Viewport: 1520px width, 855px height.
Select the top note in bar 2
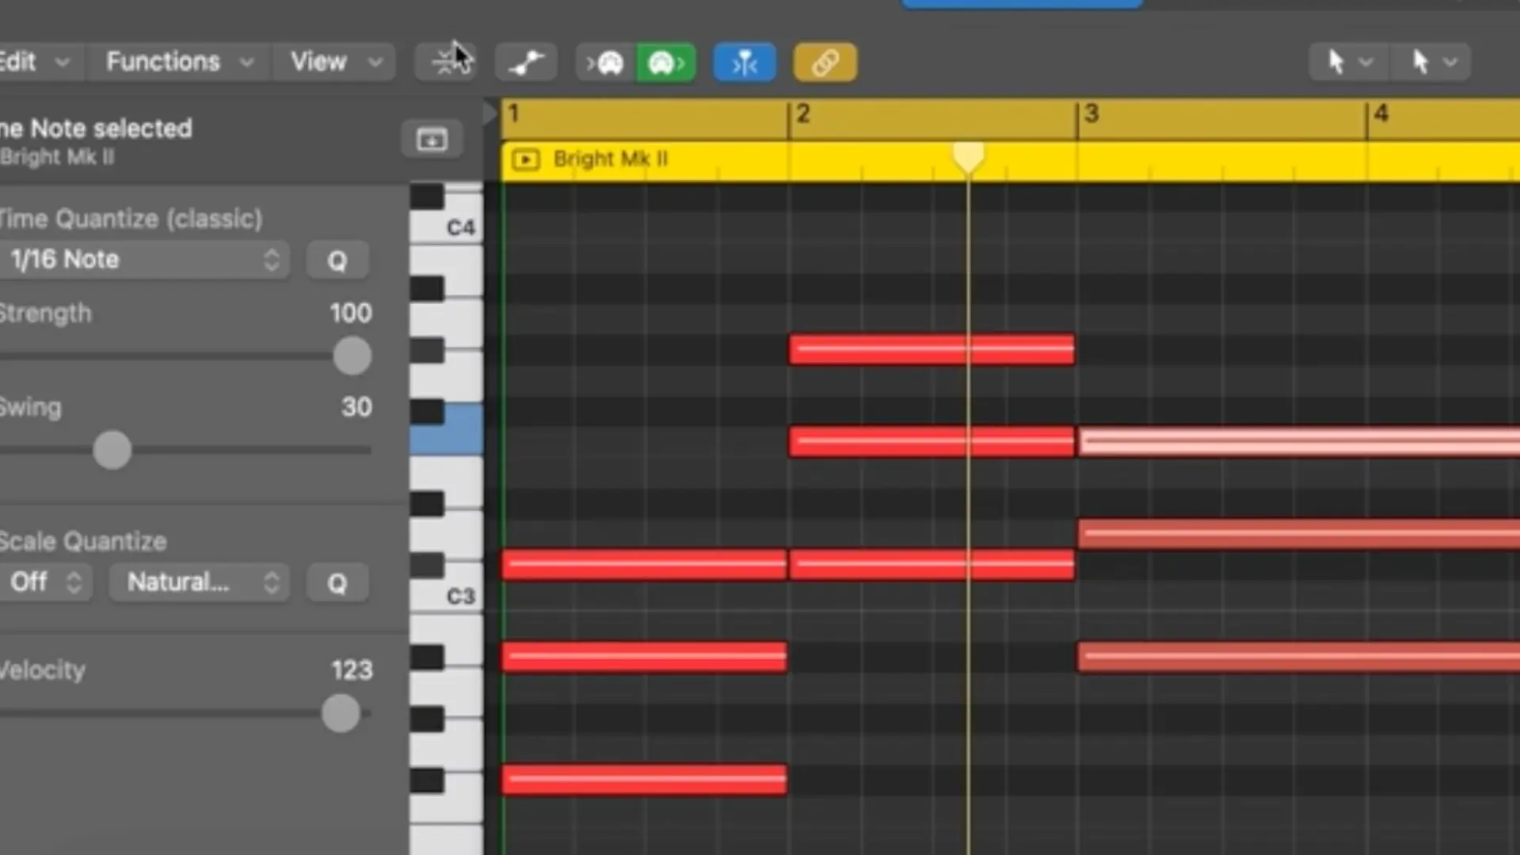point(932,349)
